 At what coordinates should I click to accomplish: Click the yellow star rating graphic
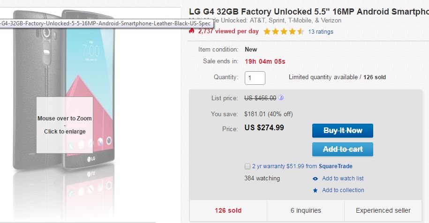[x=284, y=32]
